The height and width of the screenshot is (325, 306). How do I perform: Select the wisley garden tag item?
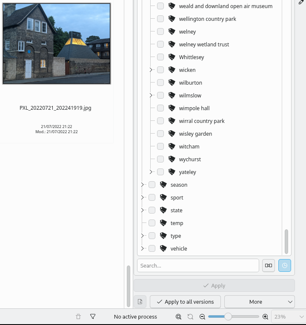point(195,134)
